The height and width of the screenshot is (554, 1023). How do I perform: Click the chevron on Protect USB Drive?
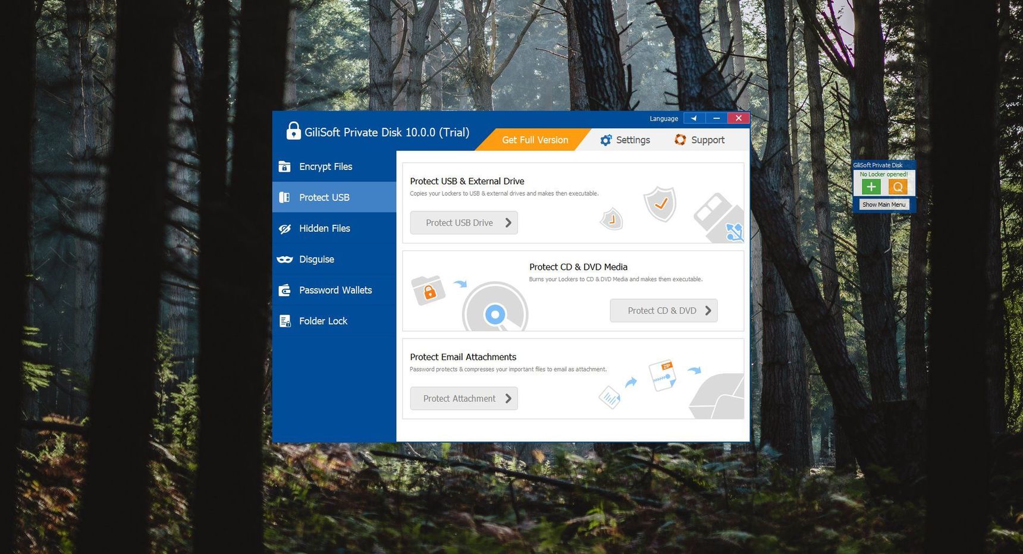(508, 222)
